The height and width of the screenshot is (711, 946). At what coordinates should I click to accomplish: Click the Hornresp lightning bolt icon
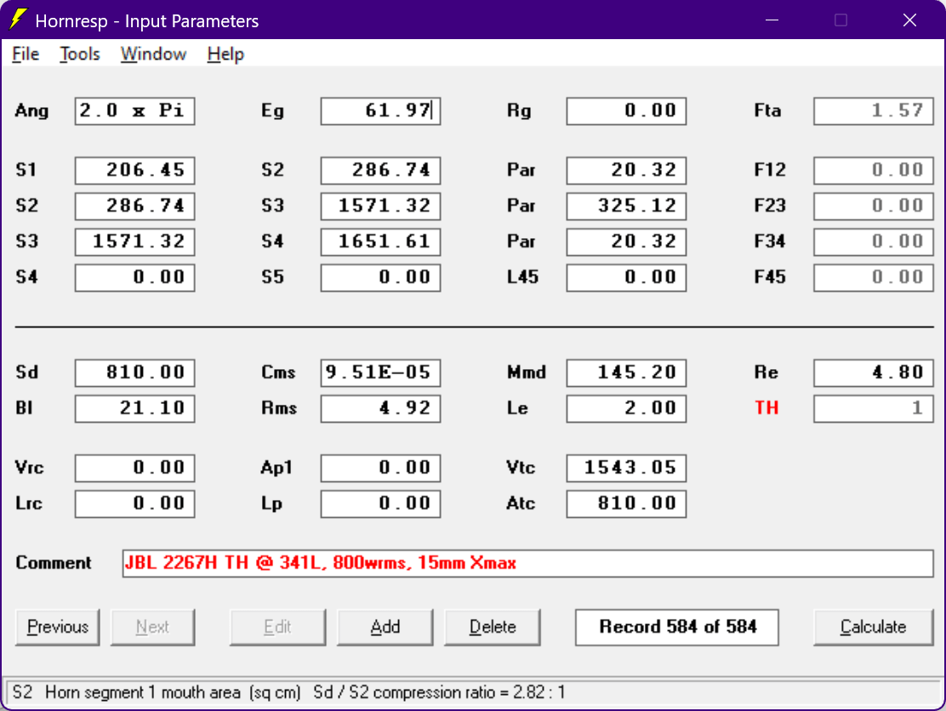[x=18, y=19]
